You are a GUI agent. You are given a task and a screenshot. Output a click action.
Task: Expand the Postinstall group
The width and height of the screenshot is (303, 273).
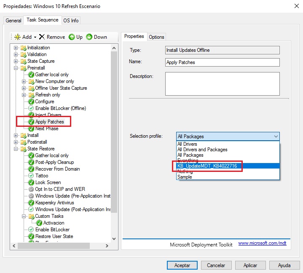coord(16,142)
